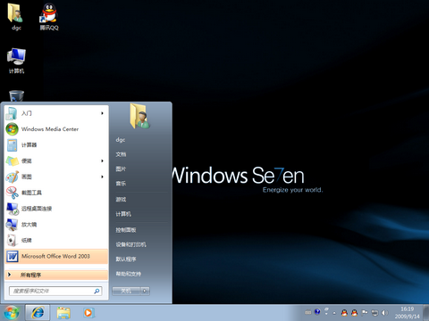Select the Tencent QQ desktop shortcut
This screenshot has width=429, height=321.
(x=49, y=16)
